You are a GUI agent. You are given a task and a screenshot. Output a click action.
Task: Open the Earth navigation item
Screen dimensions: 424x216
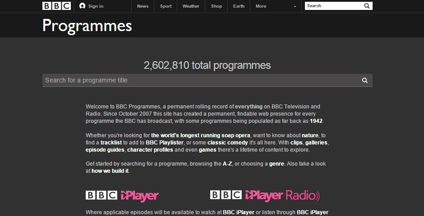pyautogui.click(x=239, y=6)
